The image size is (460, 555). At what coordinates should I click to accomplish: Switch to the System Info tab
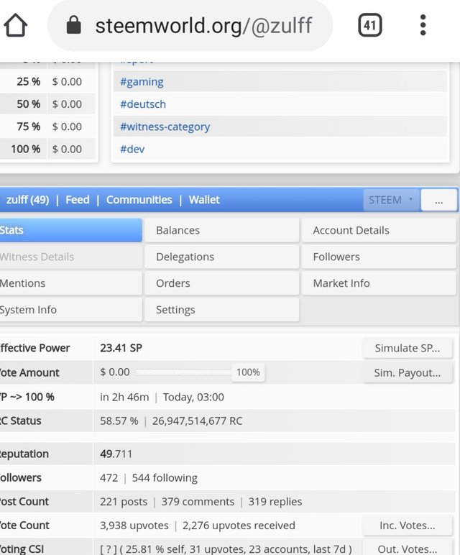pyautogui.click(x=70, y=310)
